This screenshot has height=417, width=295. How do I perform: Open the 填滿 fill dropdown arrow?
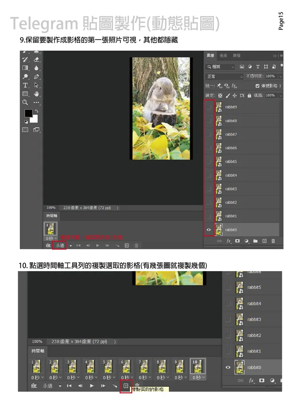(280, 95)
